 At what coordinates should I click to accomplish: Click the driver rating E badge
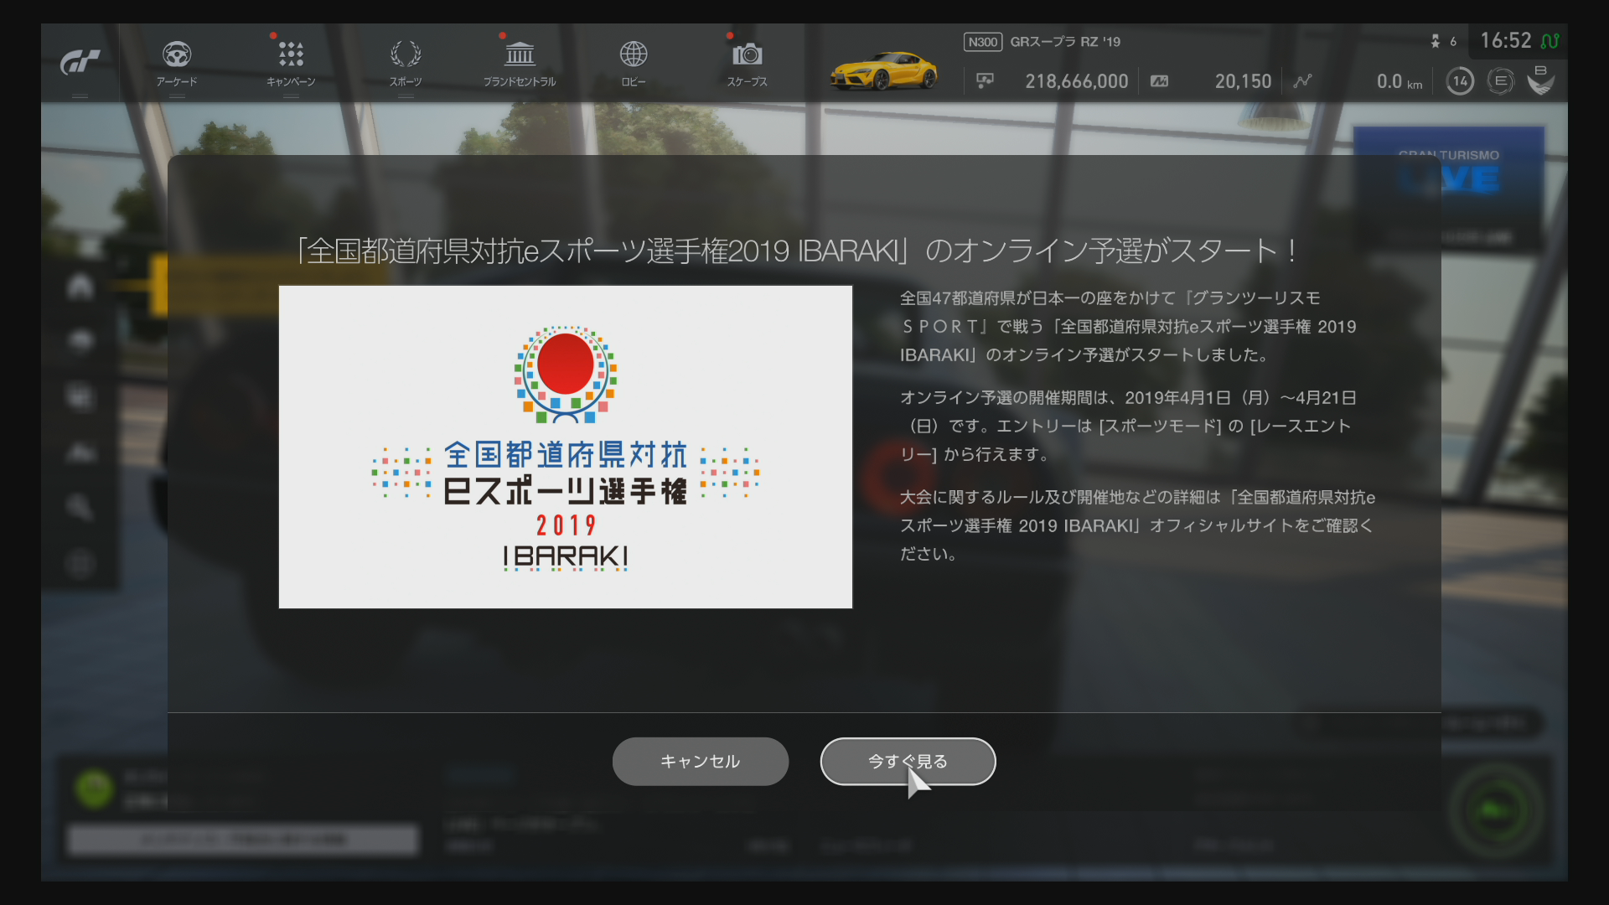1500,81
